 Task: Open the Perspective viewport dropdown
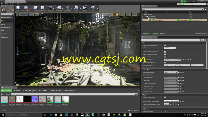coord(24,15)
